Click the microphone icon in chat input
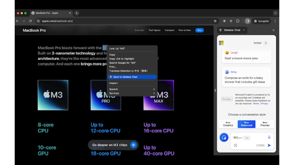This screenshot has height=165, width=294. [269, 137]
